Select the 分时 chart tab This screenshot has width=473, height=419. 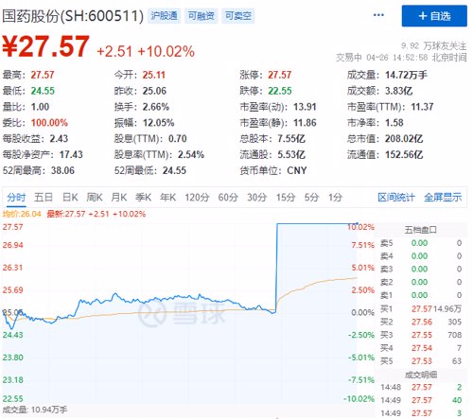16,198
